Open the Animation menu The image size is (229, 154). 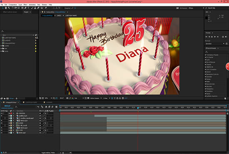32,5
